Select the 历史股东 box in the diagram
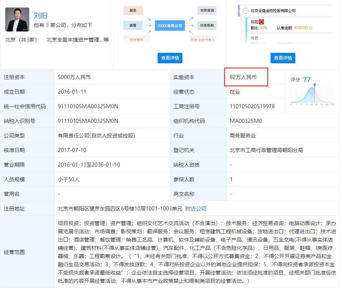 137,40
